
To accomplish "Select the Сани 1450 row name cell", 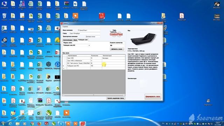I will tap(79, 58).
